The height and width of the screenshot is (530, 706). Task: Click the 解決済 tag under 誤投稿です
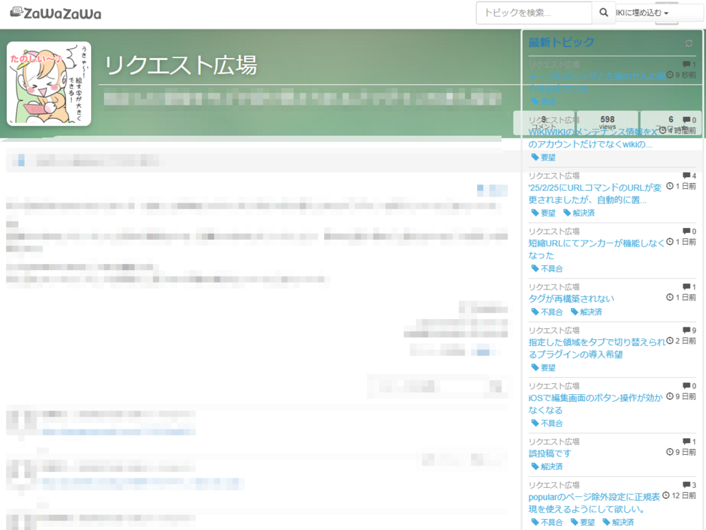click(x=547, y=467)
